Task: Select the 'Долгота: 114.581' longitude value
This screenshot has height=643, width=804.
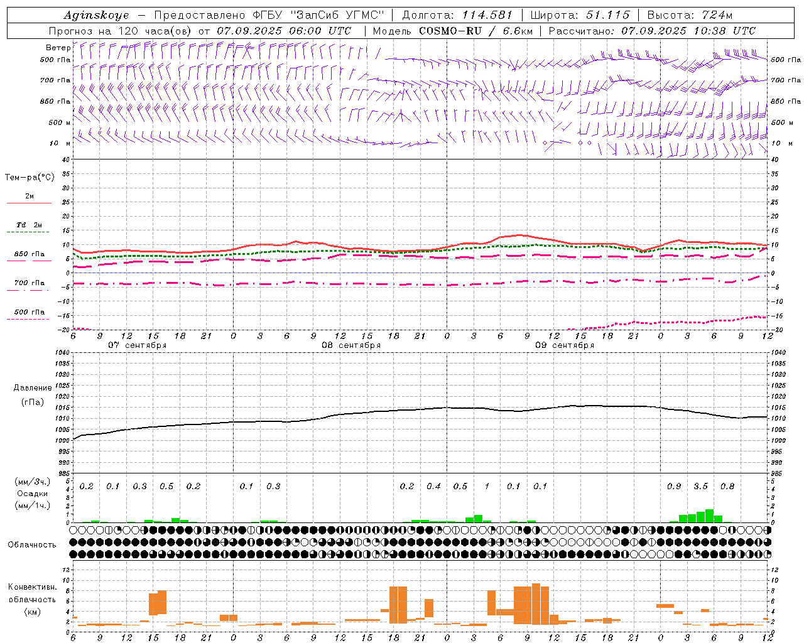Action: coord(457,15)
